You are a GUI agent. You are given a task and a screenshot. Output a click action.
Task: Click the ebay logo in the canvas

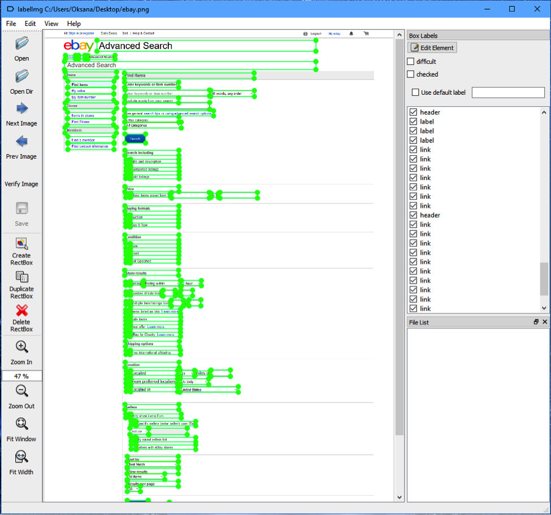(79, 46)
